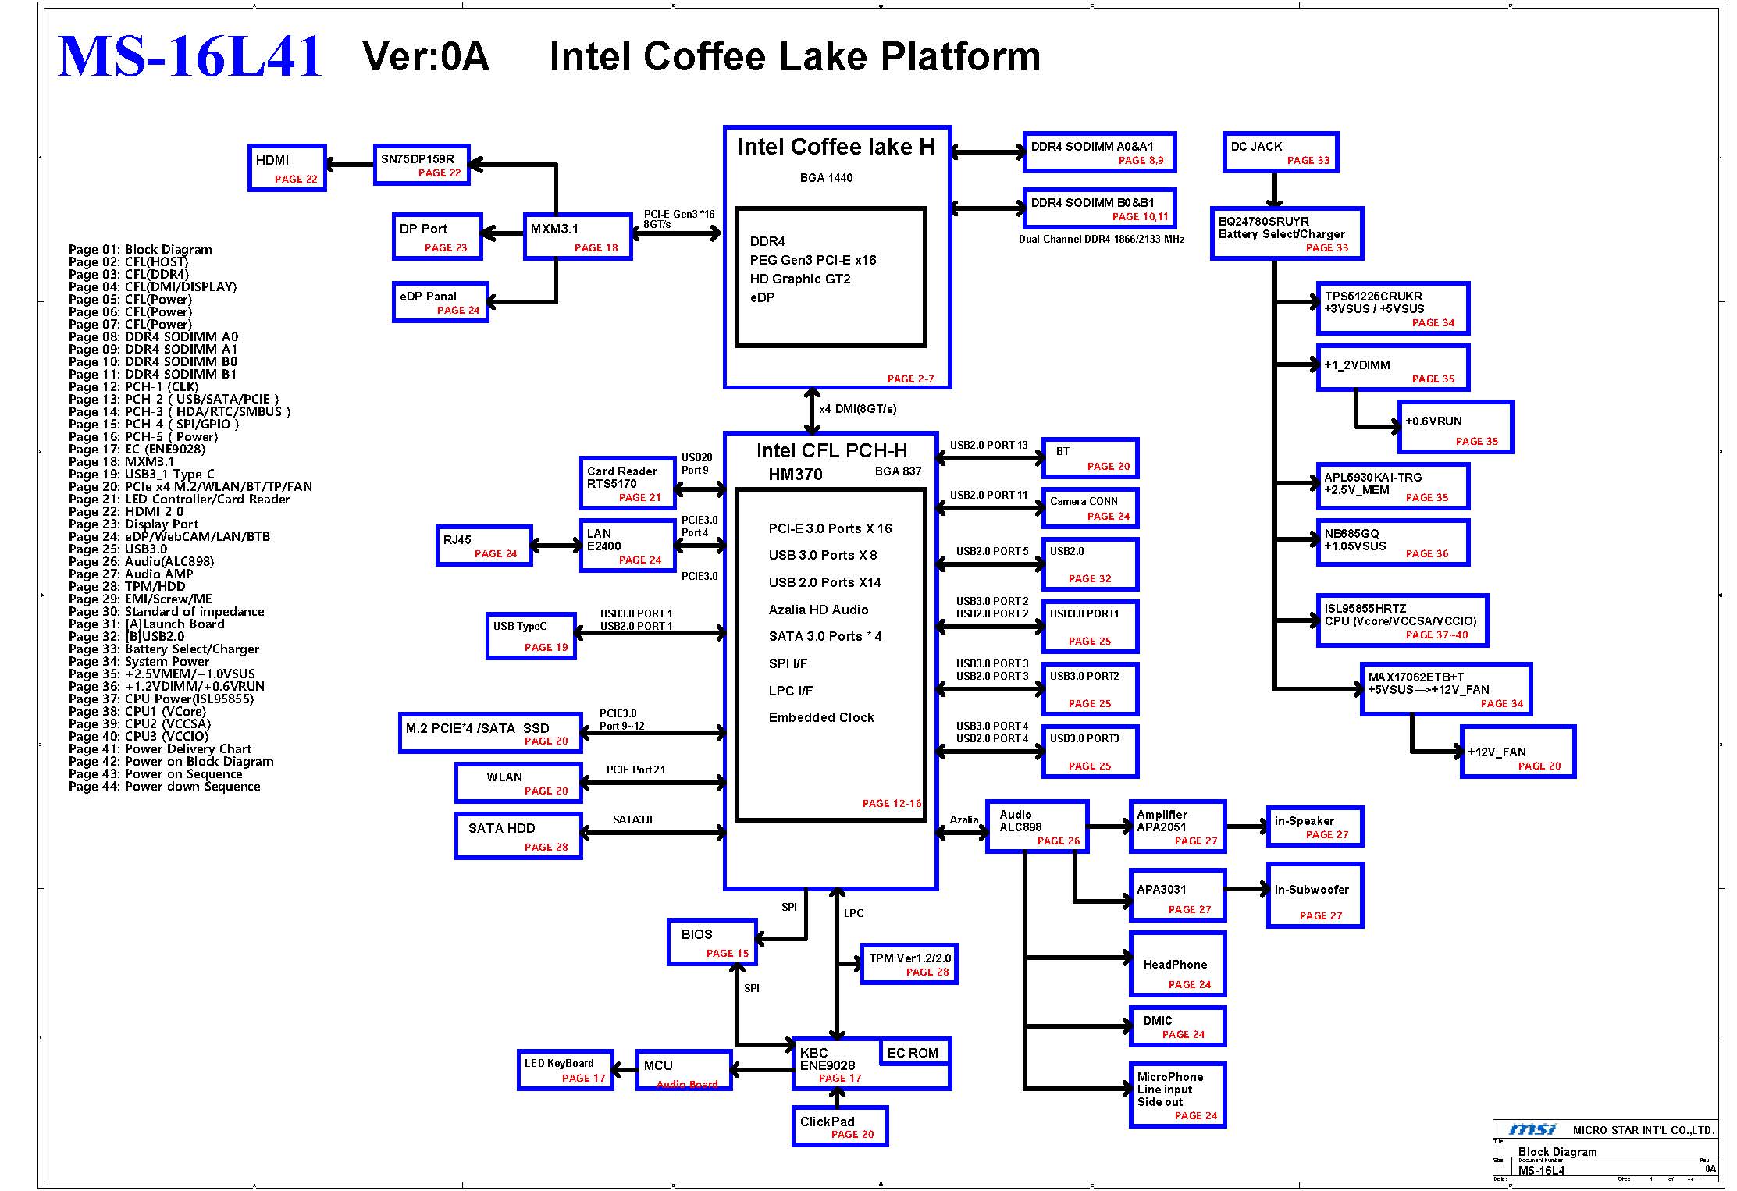This screenshot has width=1737, height=1191.
Task: Select the NB685GQ +1.05VSUS block
Action: tap(1394, 542)
